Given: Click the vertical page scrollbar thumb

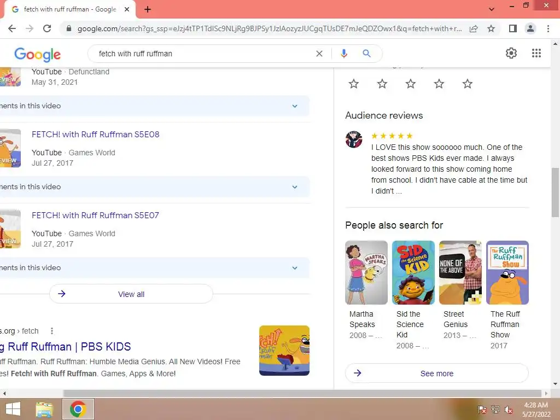Looking at the screenshot, I should click(x=555, y=192).
